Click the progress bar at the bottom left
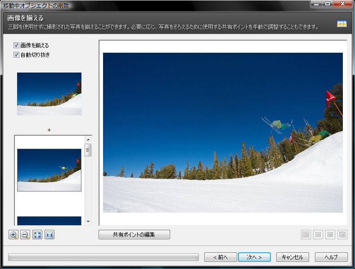The height and width of the screenshot is (269, 355). point(103,257)
